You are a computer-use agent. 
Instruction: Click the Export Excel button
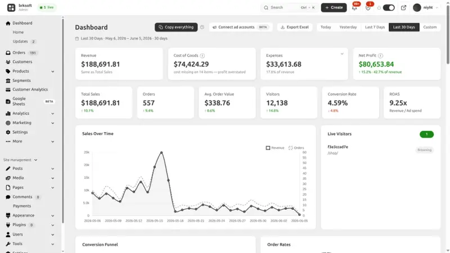295,27
